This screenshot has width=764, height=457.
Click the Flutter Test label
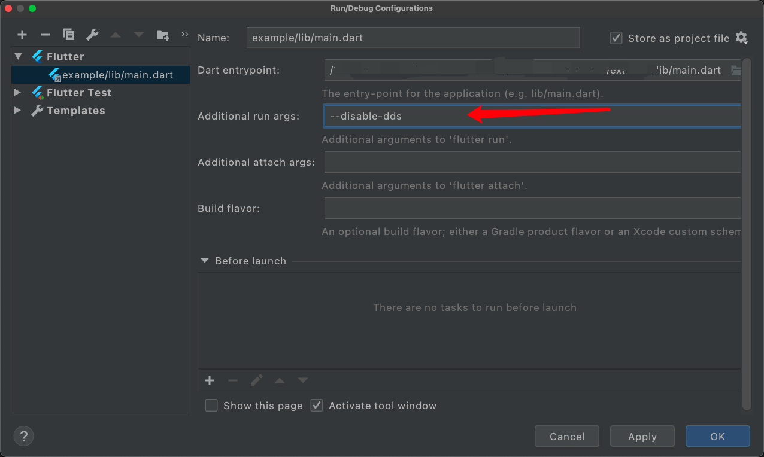point(79,93)
